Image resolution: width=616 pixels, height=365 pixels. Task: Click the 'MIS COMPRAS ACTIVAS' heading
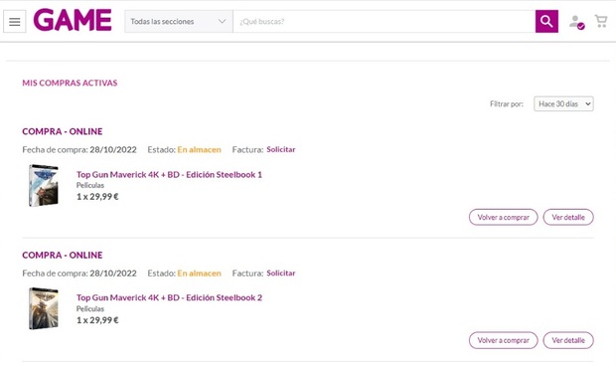70,83
